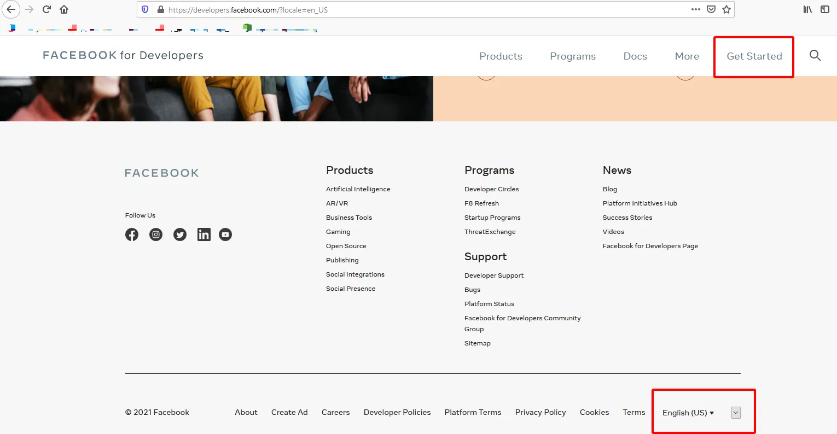Expand the English (US) language dropdown
837x434 pixels.
point(688,413)
